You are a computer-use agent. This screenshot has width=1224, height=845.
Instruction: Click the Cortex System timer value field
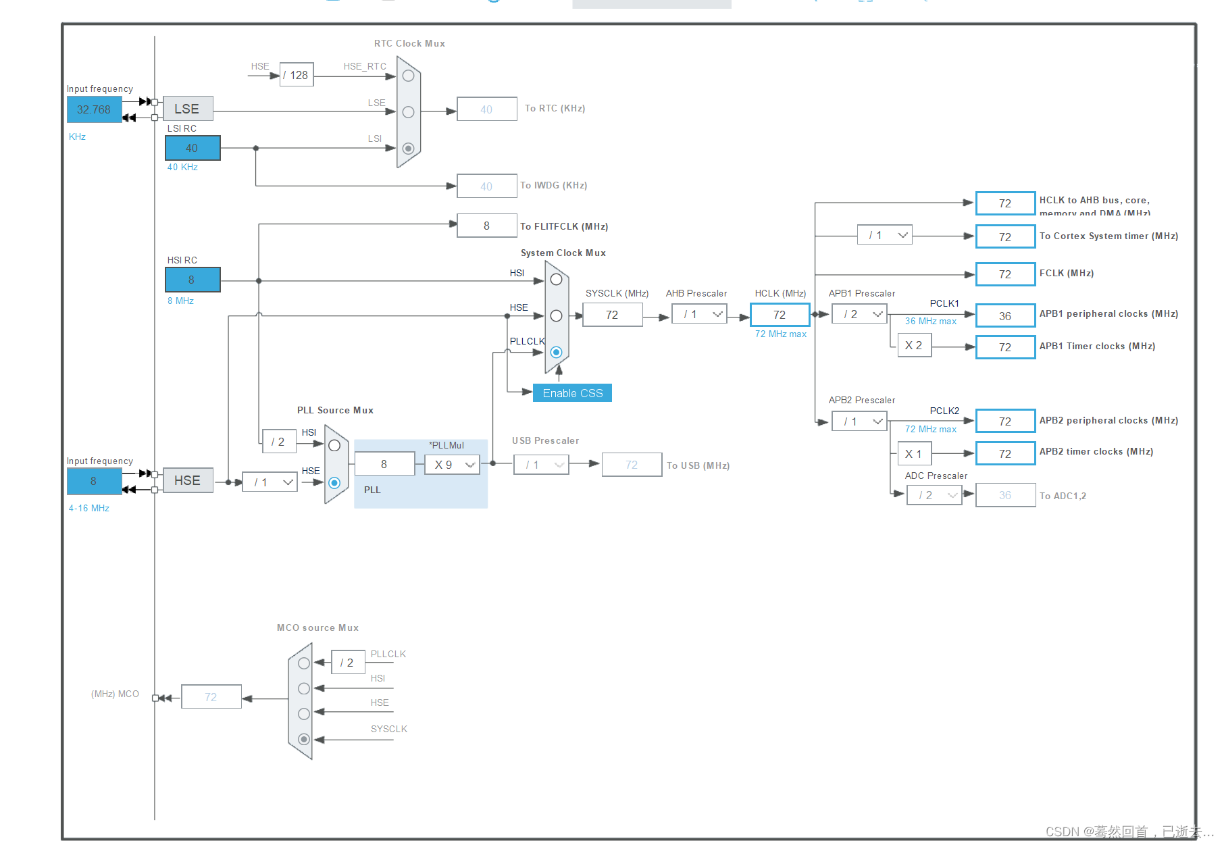(1005, 237)
